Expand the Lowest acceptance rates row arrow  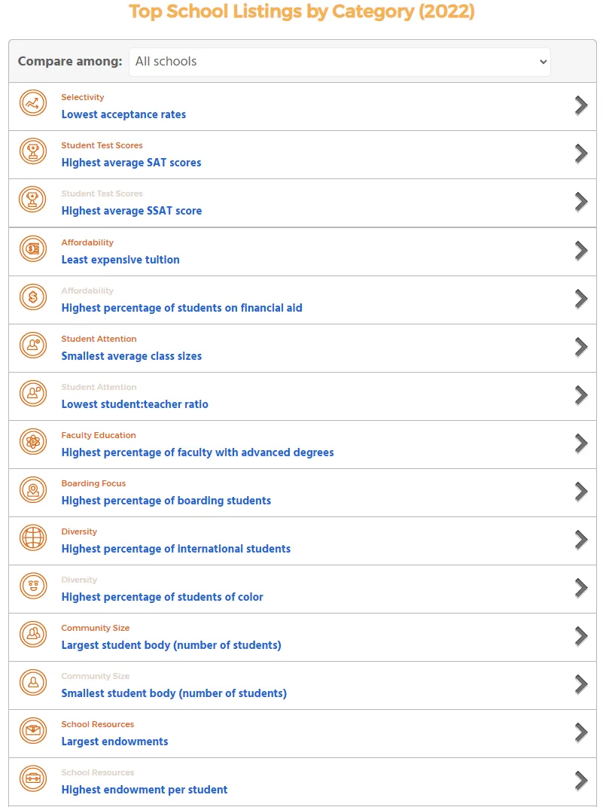(580, 105)
